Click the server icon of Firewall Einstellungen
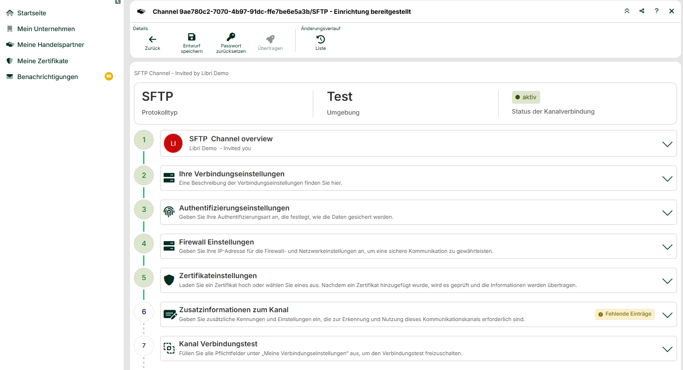The image size is (683, 370). 169,246
